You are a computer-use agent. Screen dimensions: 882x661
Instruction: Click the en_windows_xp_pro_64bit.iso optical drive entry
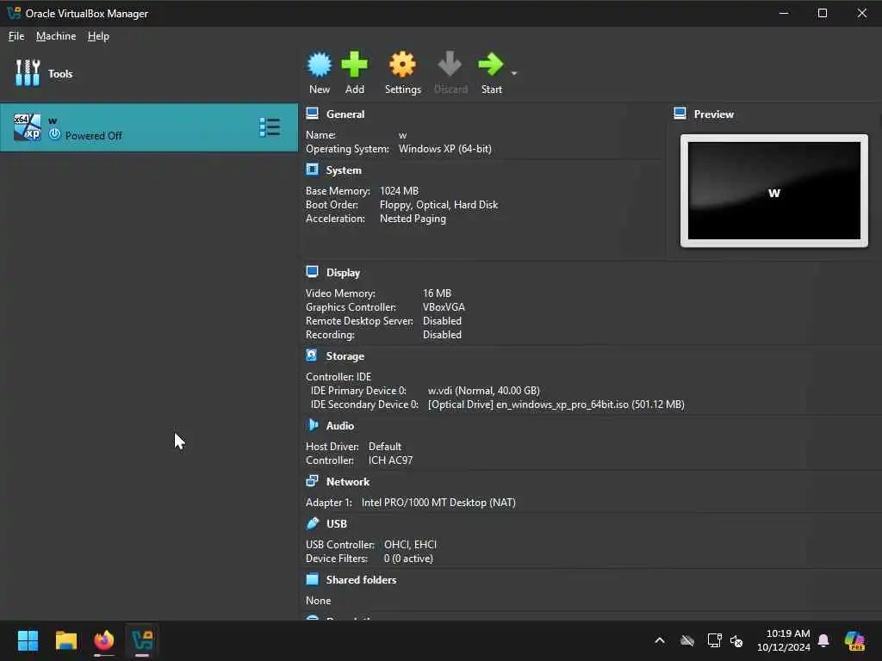[x=556, y=405]
